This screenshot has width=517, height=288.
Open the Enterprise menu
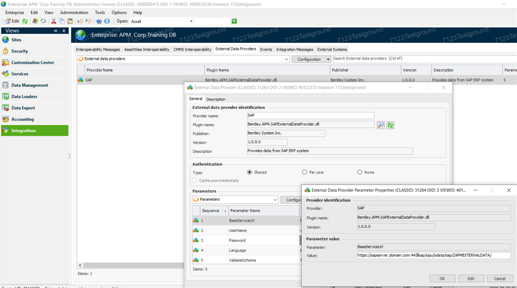pos(15,13)
